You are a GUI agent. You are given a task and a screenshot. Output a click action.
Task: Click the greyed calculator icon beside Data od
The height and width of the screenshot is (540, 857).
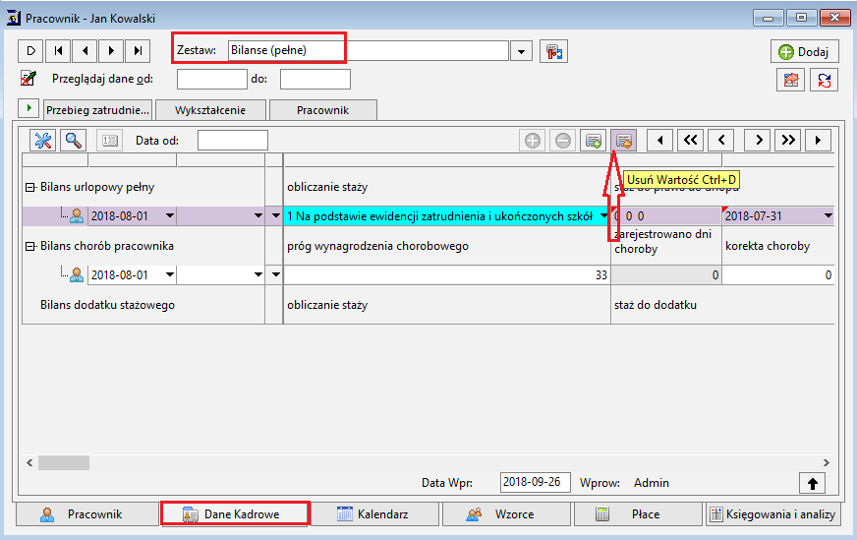tap(110, 141)
